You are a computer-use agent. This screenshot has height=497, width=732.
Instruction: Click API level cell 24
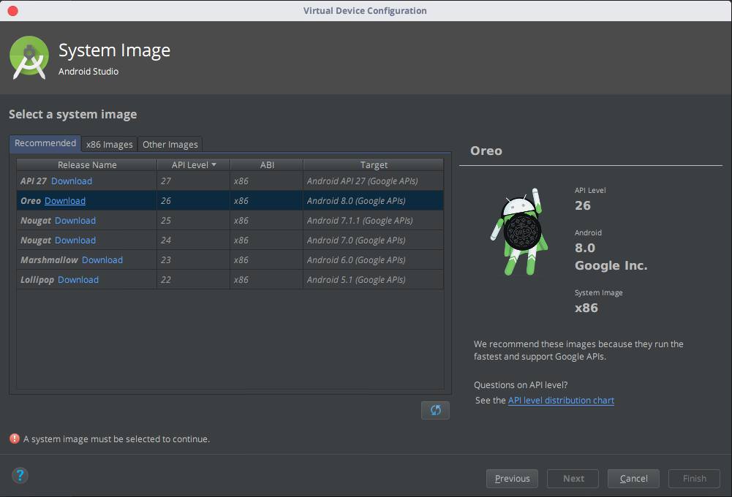(193, 240)
